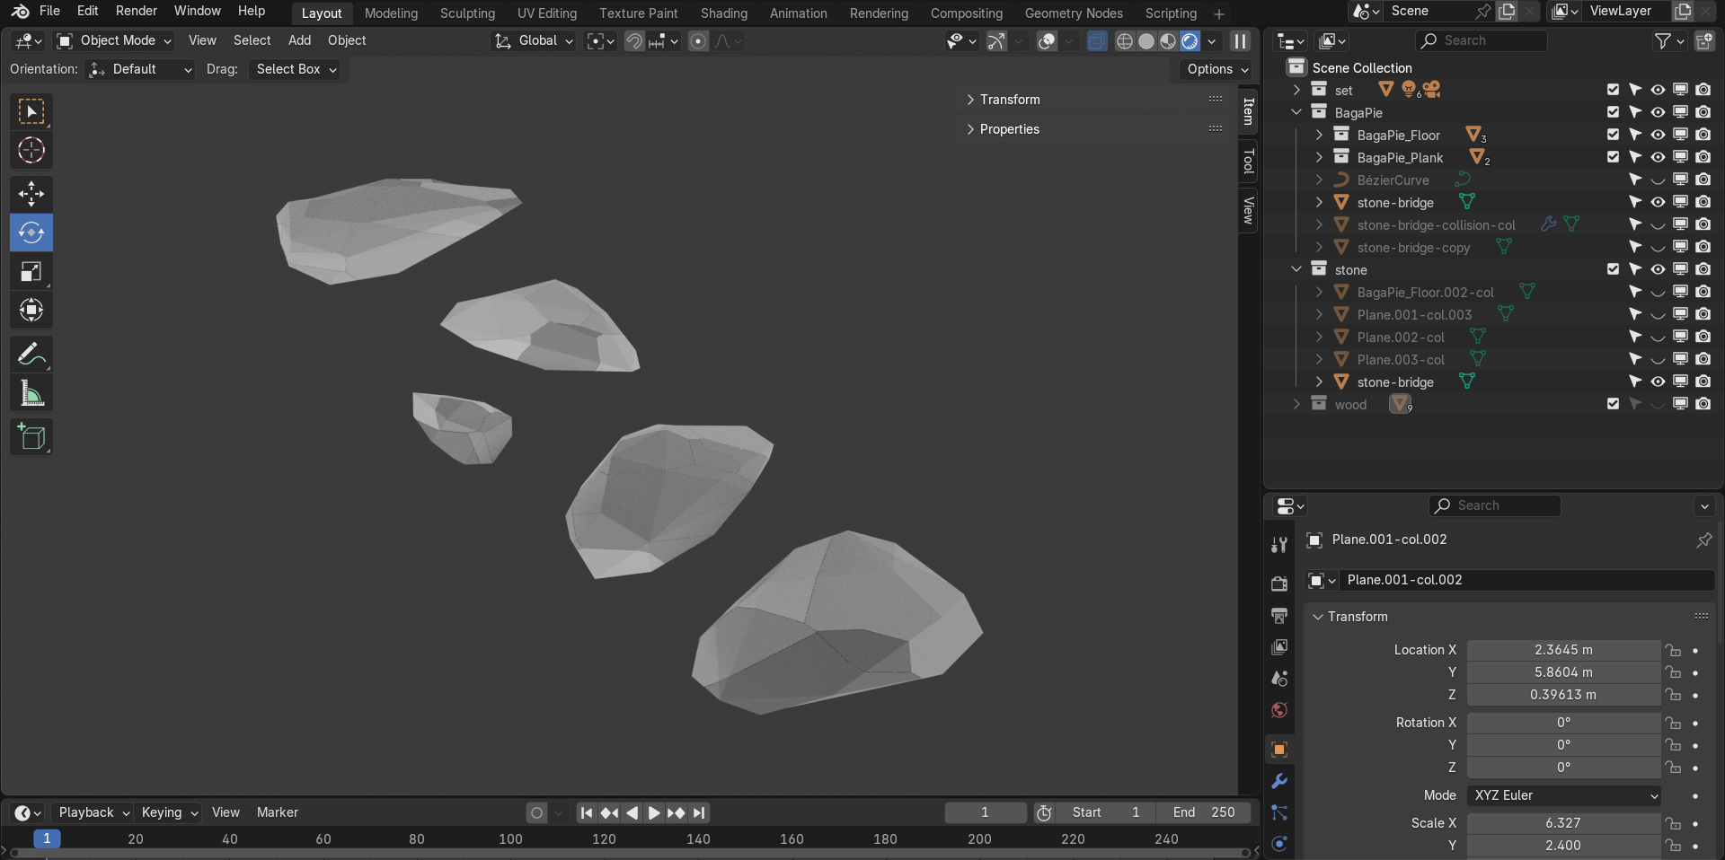Expand the Transform panel in sidebar
The height and width of the screenshot is (860, 1725).
[x=1009, y=100]
